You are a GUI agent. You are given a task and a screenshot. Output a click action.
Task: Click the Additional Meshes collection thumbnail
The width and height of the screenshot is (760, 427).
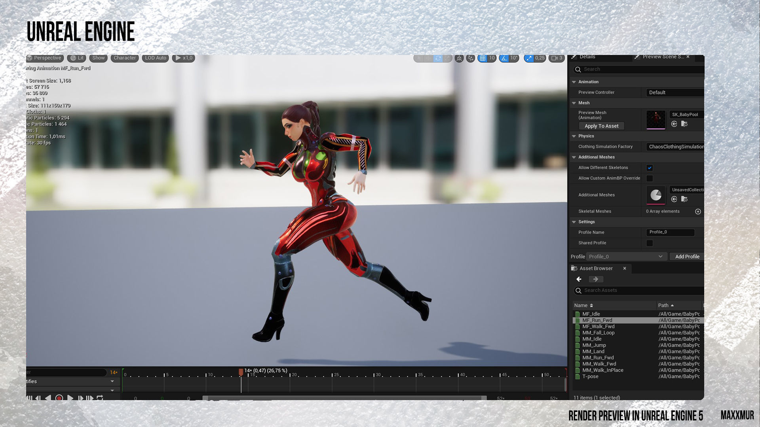click(x=656, y=195)
